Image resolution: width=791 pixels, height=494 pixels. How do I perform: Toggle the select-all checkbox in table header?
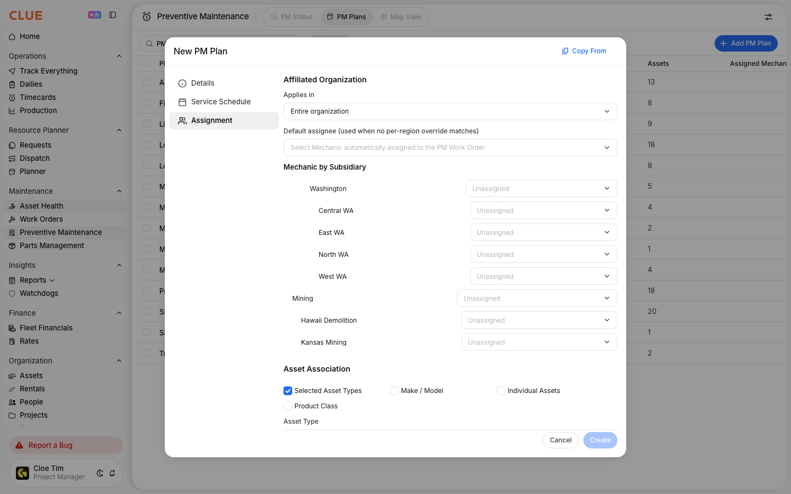coord(147,63)
